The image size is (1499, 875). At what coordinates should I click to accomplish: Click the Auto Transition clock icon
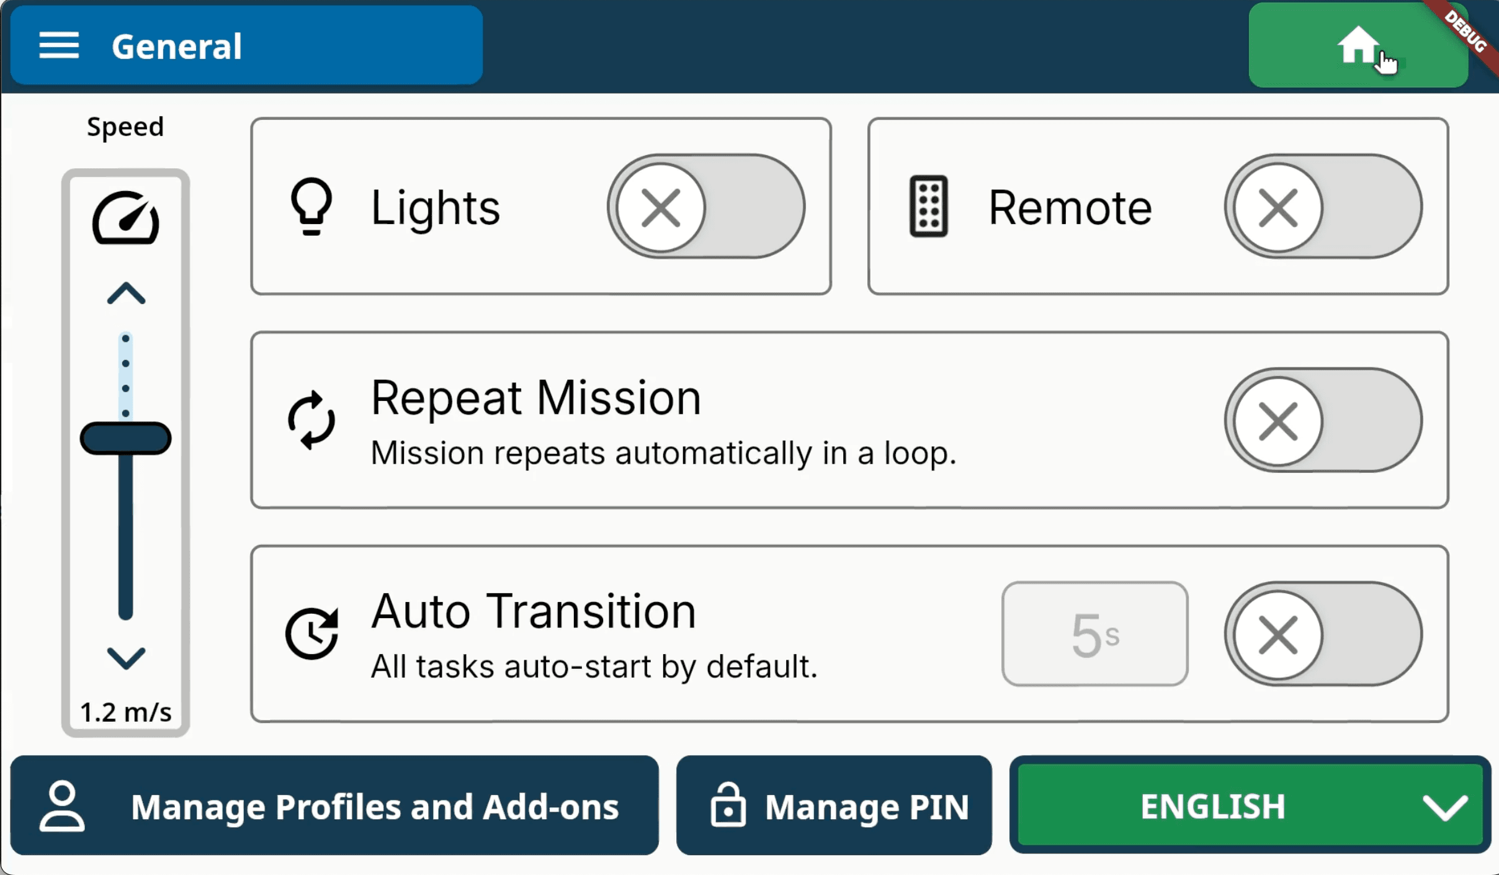pos(311,634)
